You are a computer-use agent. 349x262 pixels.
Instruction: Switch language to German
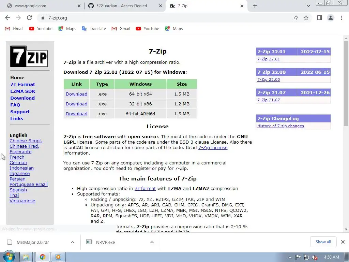[18, 163]
